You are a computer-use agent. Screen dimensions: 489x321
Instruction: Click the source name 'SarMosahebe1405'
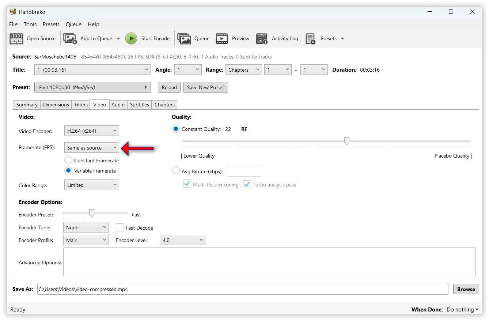point(55,57)
